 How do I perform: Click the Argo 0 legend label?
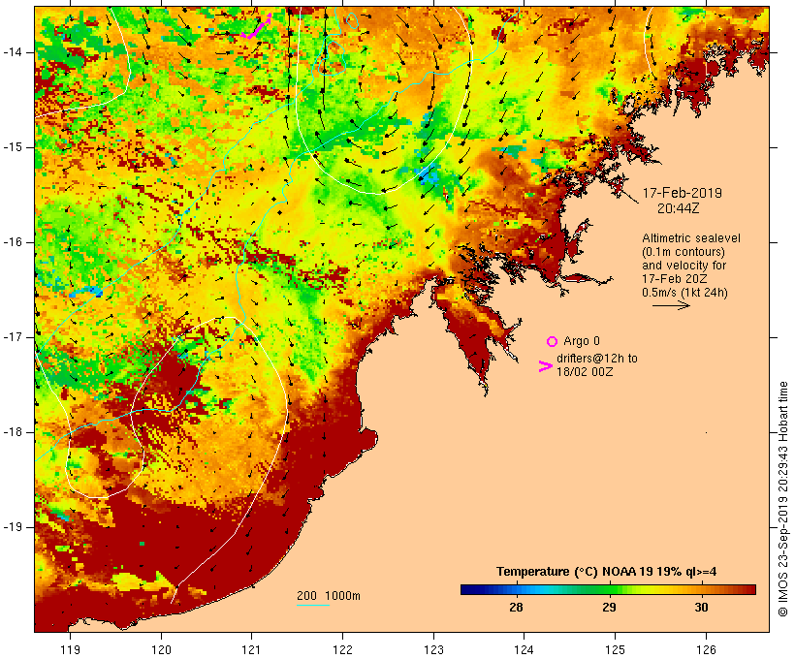[582, 341]
